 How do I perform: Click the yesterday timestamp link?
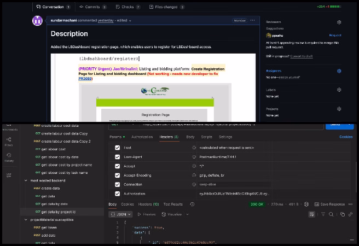(x=106, y=21)
